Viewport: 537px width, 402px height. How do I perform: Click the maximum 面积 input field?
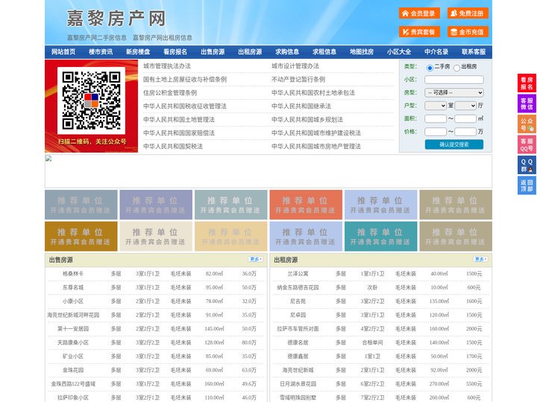465,118
